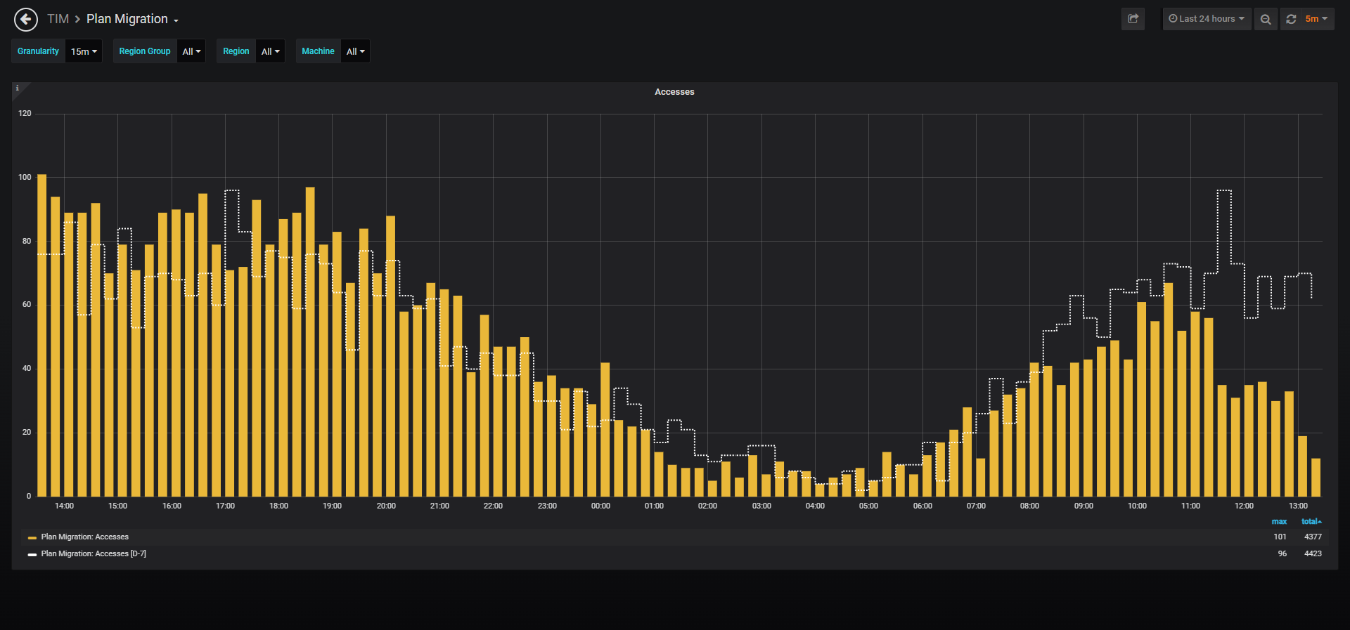Screen dimensions: 1350x630
Task: Open the Accesses panel title menu
Action: coord(674,92)
